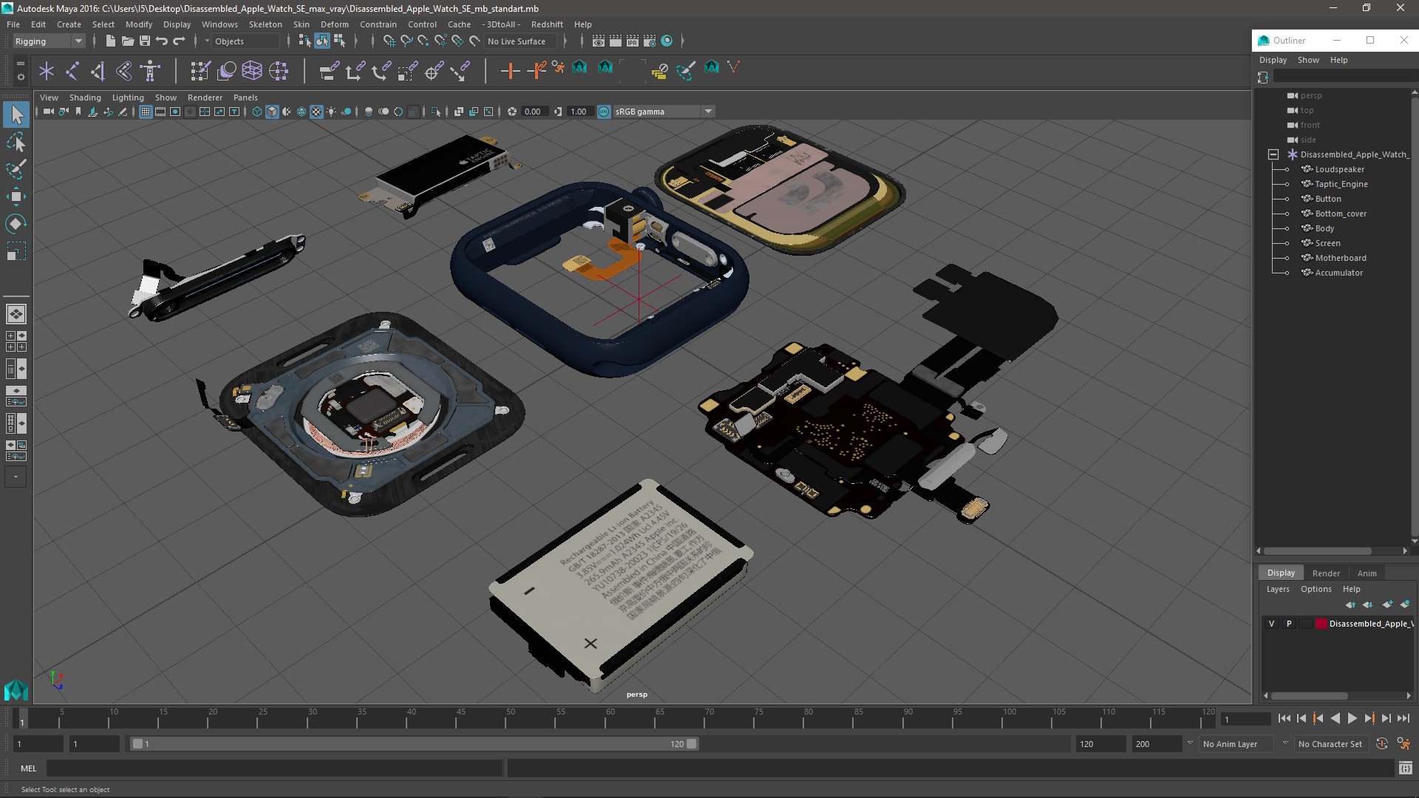Click the Create Joint rigging shelf icon
1419x798 pixels.
point(72,71)
